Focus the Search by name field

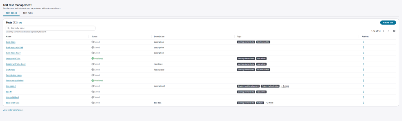(x=51, y=28)
